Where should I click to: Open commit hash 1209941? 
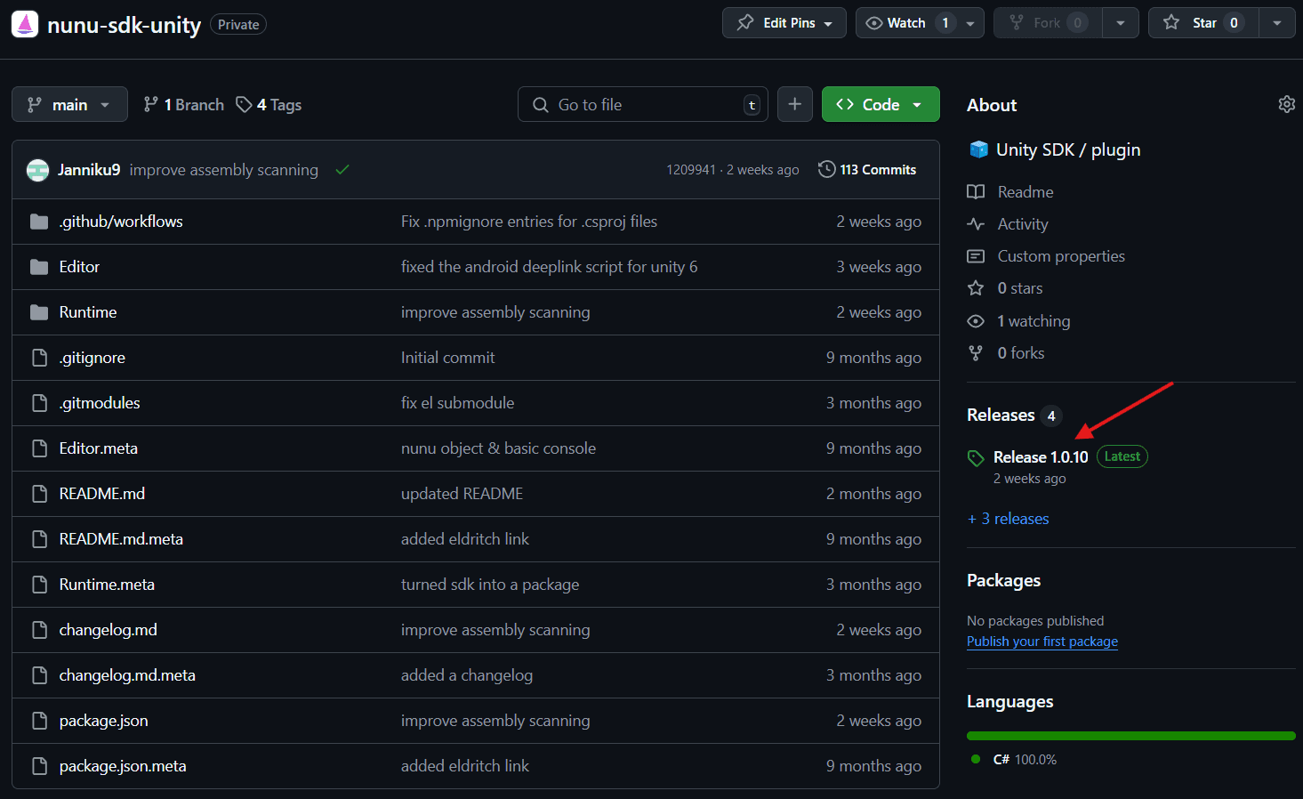(691, 170)
